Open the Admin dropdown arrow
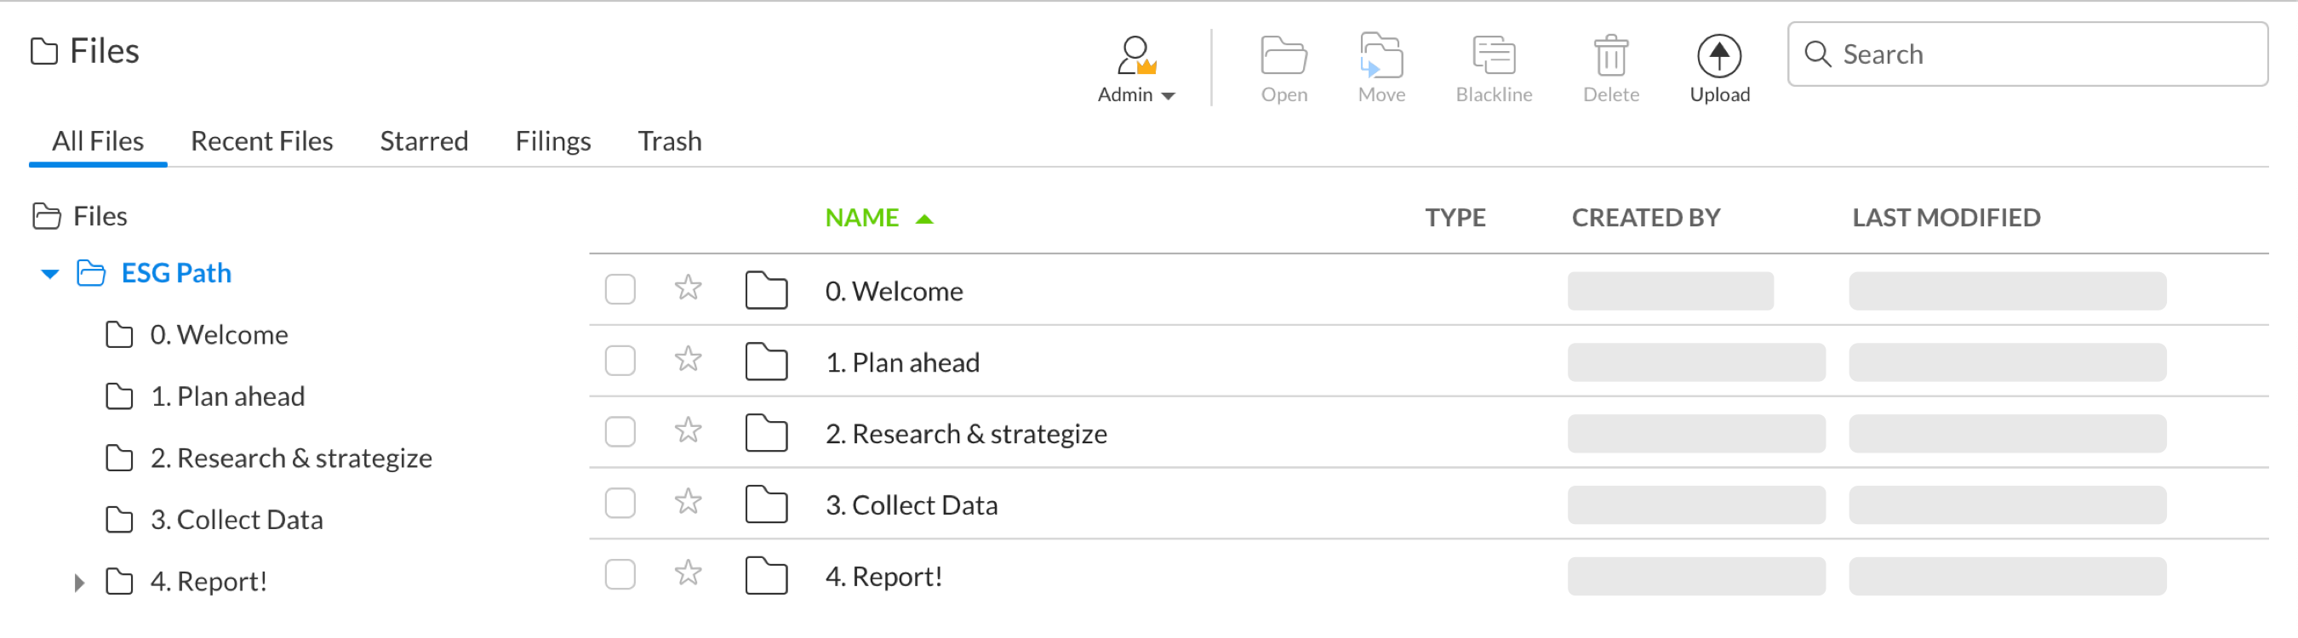The height and width of the screenshot is (638, 2298). tap(1168, 96)
